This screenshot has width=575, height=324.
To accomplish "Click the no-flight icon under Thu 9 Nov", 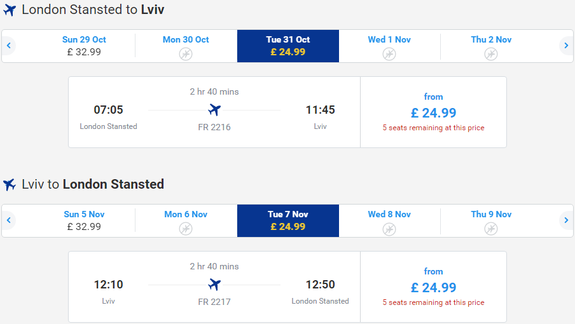I will 490,229.
